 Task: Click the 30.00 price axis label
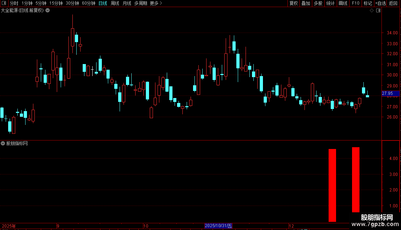coord(392,75)
